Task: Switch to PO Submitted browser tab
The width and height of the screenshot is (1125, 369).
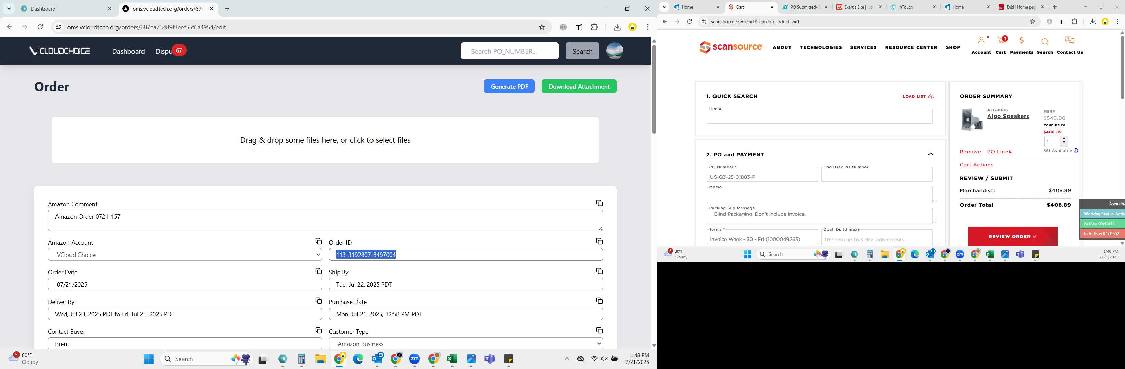Action: [805, 7]
